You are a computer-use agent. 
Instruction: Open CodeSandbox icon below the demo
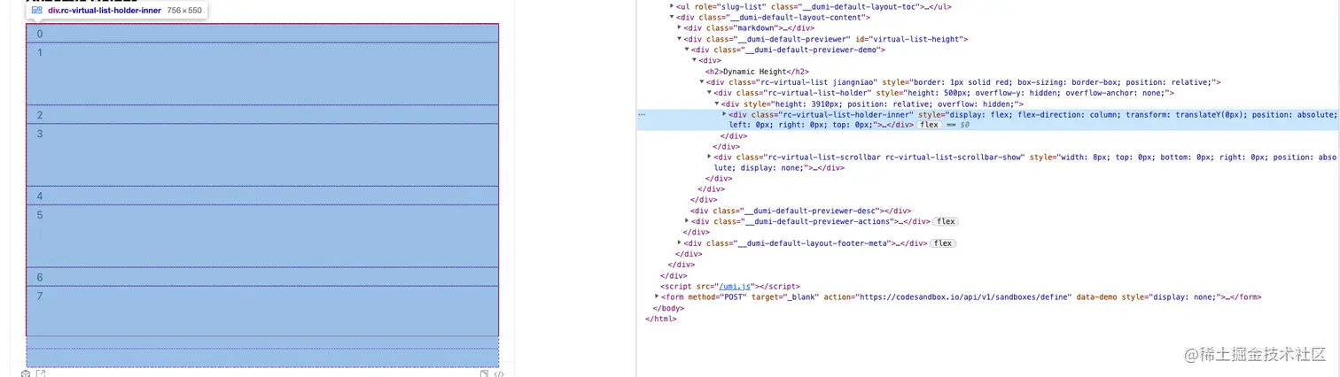tap(26, 373)
